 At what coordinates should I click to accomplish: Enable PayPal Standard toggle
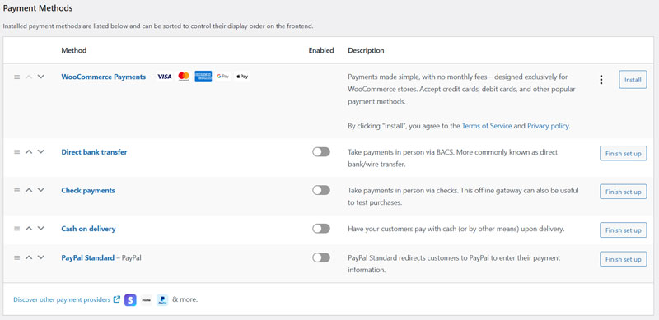click(321, 257)
